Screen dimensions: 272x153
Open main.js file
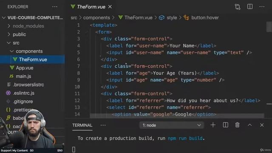[23, 76]
